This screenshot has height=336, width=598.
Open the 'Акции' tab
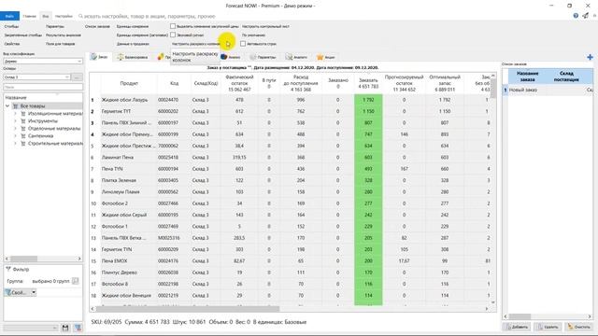coord(326,57)
